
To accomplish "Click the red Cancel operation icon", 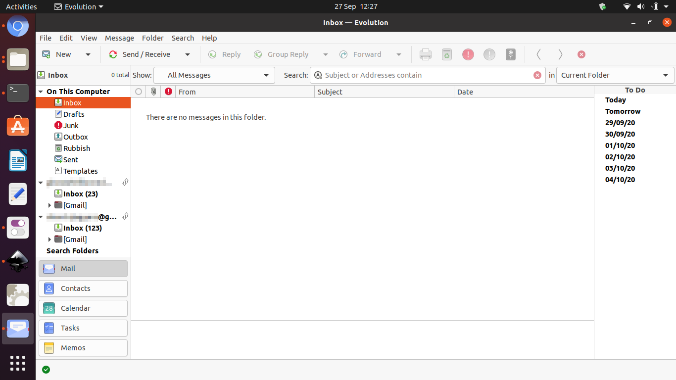I will click(581, 54).
